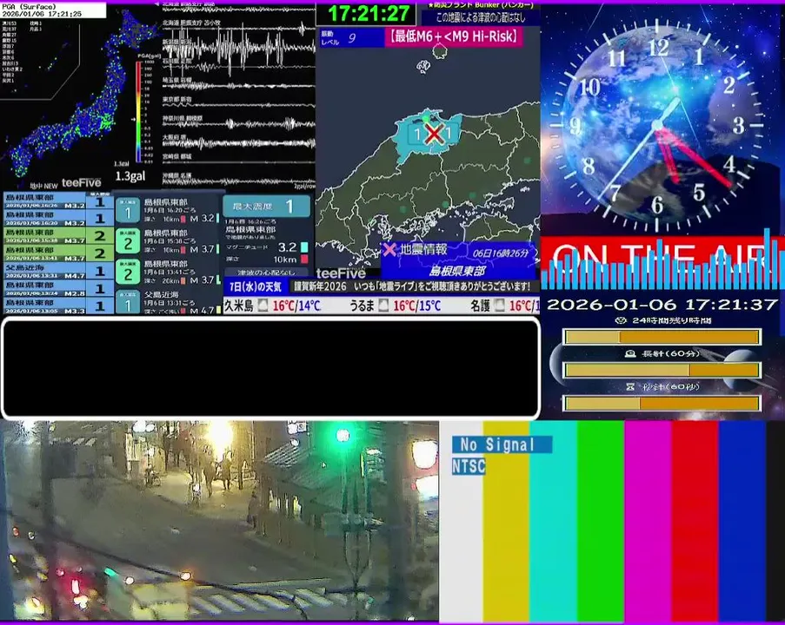Click the street camera live feed
This screenshot has width=785, height=625.
coord(219,521)
